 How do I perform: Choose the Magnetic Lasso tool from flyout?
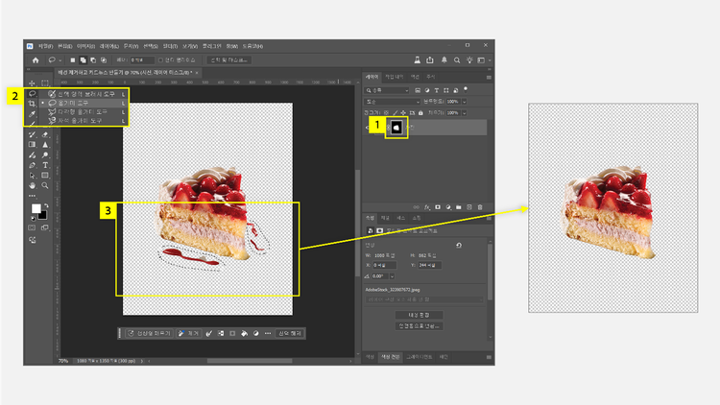[x=84, y=121]
